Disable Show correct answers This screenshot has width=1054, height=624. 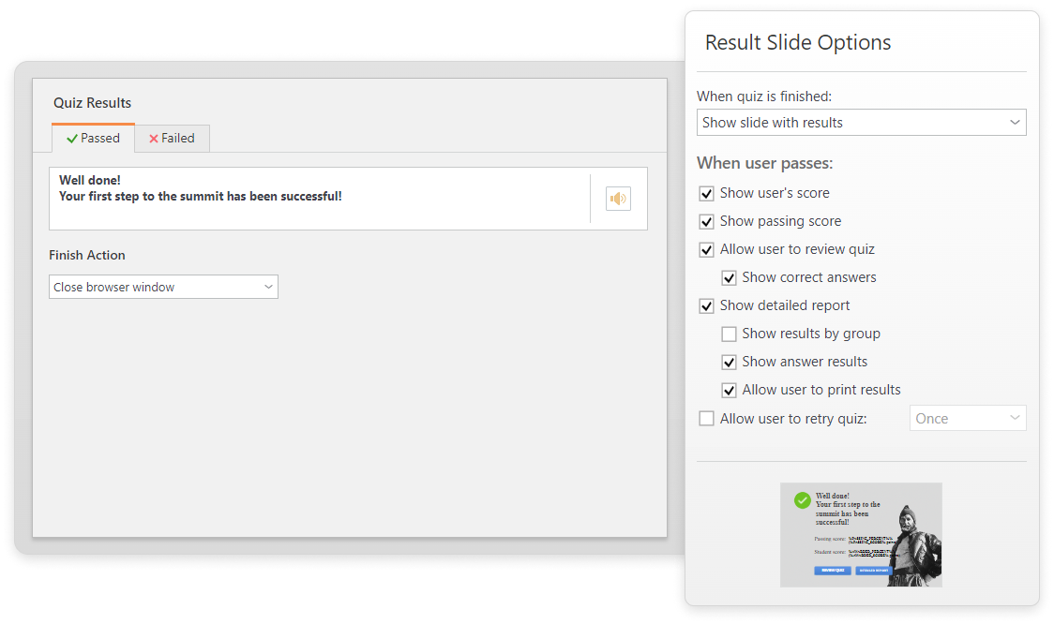coord(729,278)
